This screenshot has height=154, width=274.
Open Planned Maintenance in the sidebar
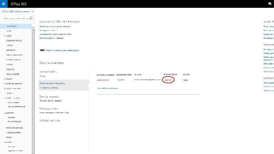(17, 106)
